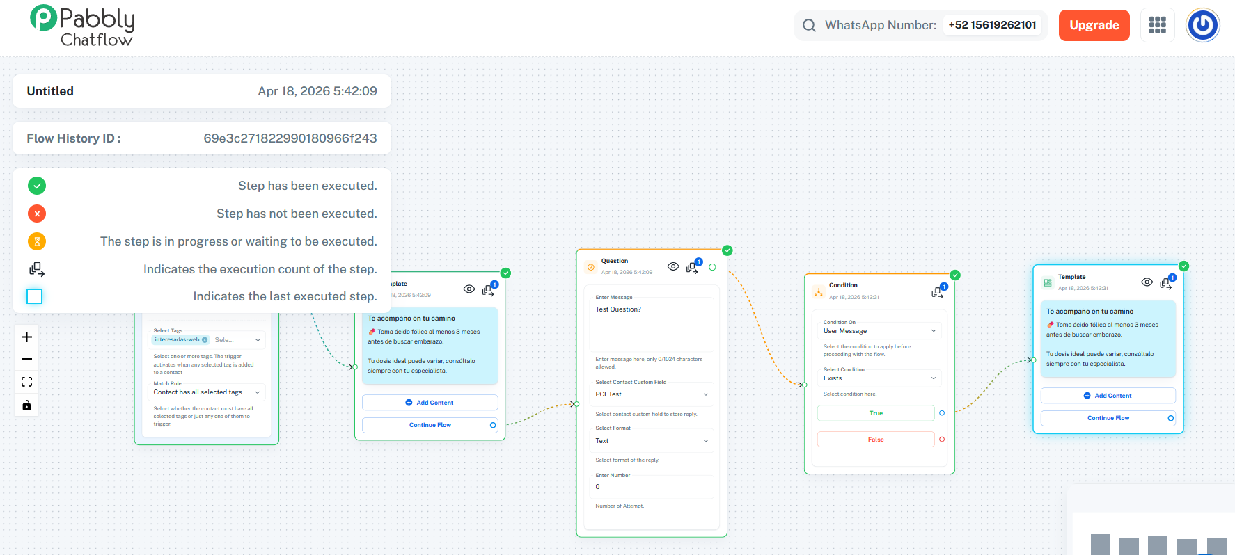Open the Select Condition Exists dropdown
The width and height of the screenshot is (1235, 555).
[x=879, y=378]
